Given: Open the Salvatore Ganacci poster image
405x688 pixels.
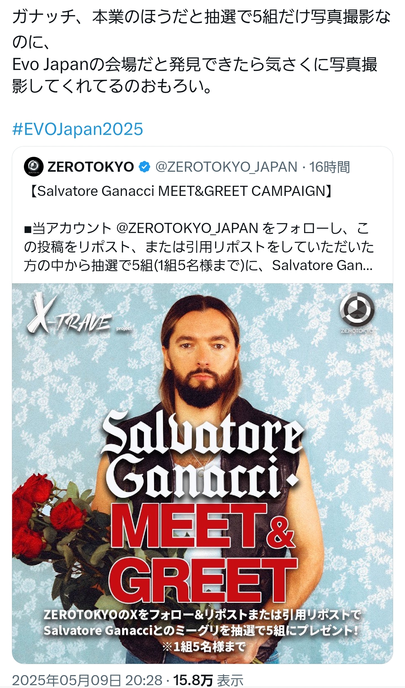Looking at the screenshot, I should [202, 473].
